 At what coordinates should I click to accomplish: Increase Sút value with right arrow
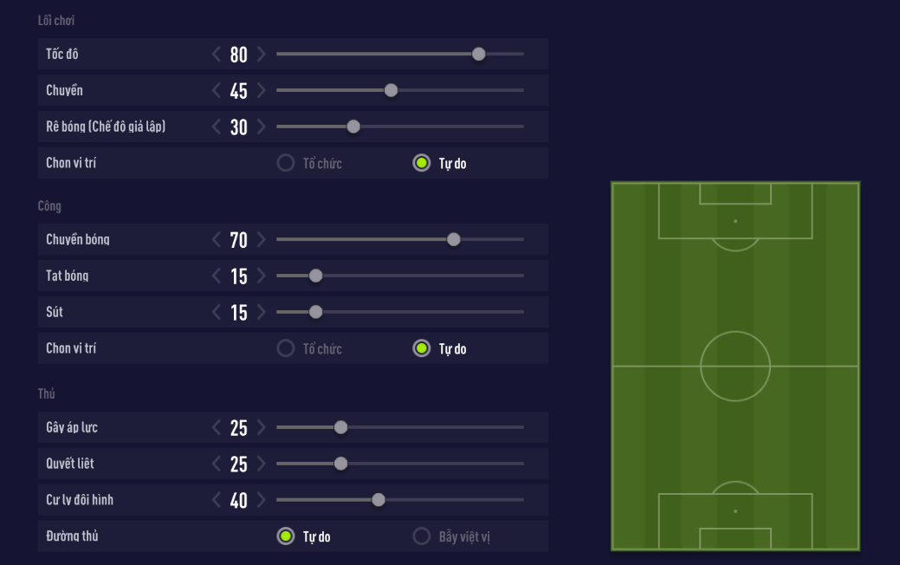coord(262,312)
